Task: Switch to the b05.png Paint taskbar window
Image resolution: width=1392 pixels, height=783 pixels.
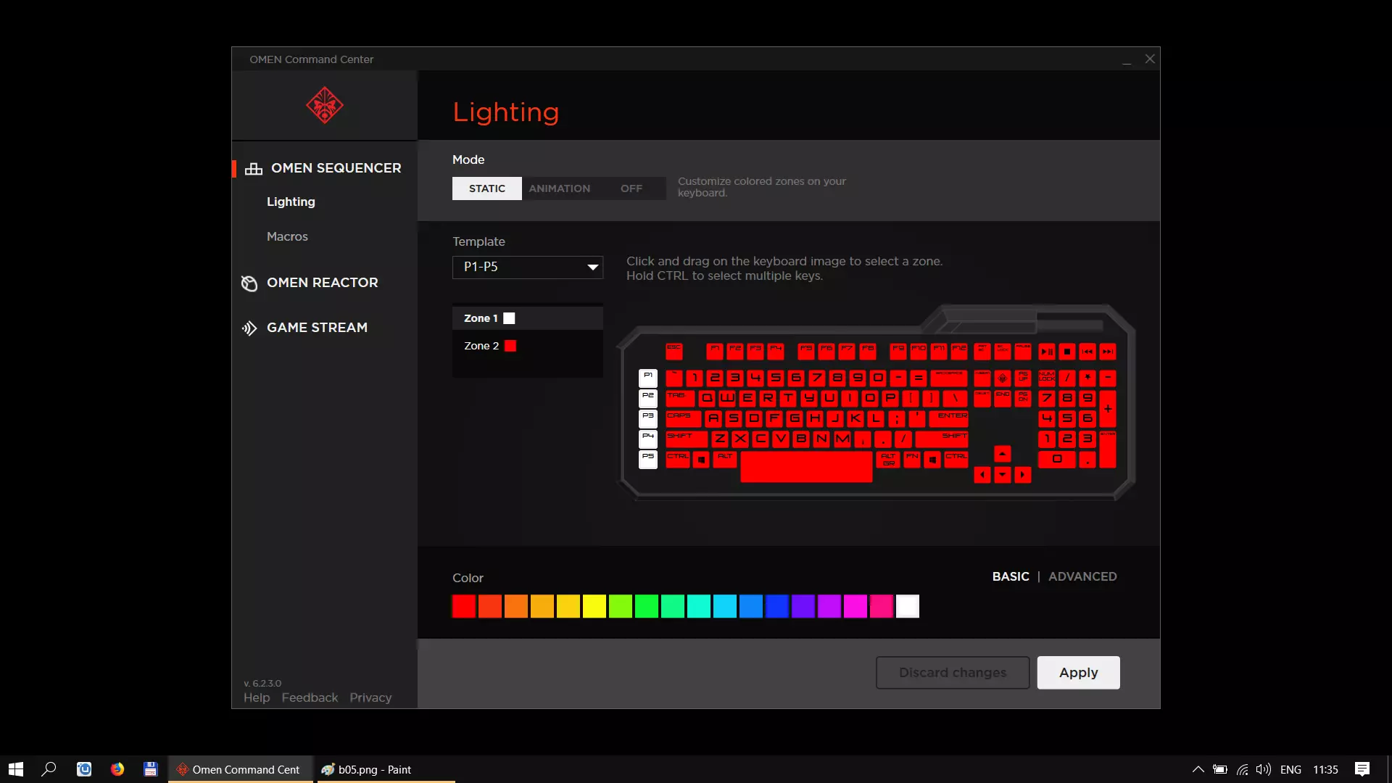Action: click(x=386, y=769)
